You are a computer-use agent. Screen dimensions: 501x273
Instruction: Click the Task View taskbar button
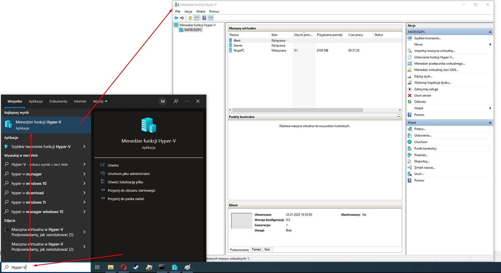tap(97, 267)
